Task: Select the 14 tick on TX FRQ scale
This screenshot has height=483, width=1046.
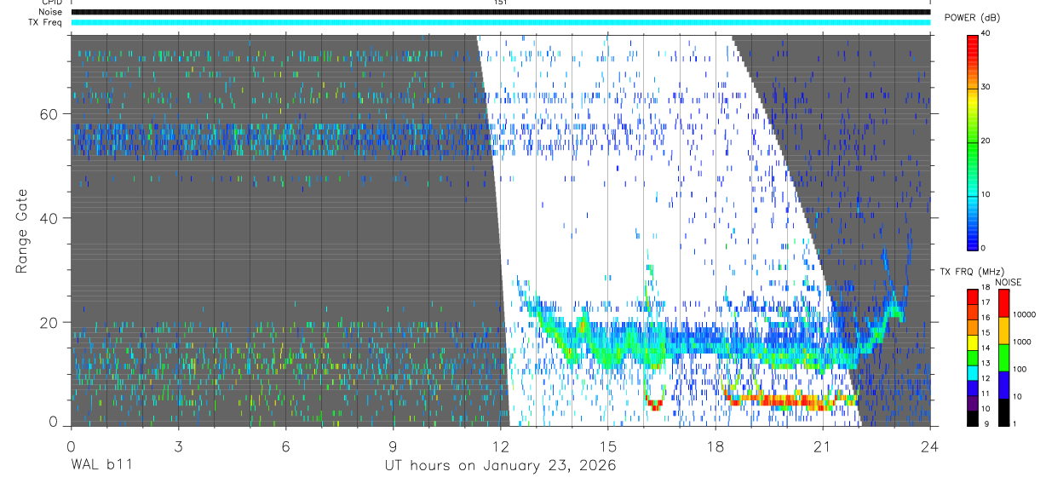Action: click(986, 348)
